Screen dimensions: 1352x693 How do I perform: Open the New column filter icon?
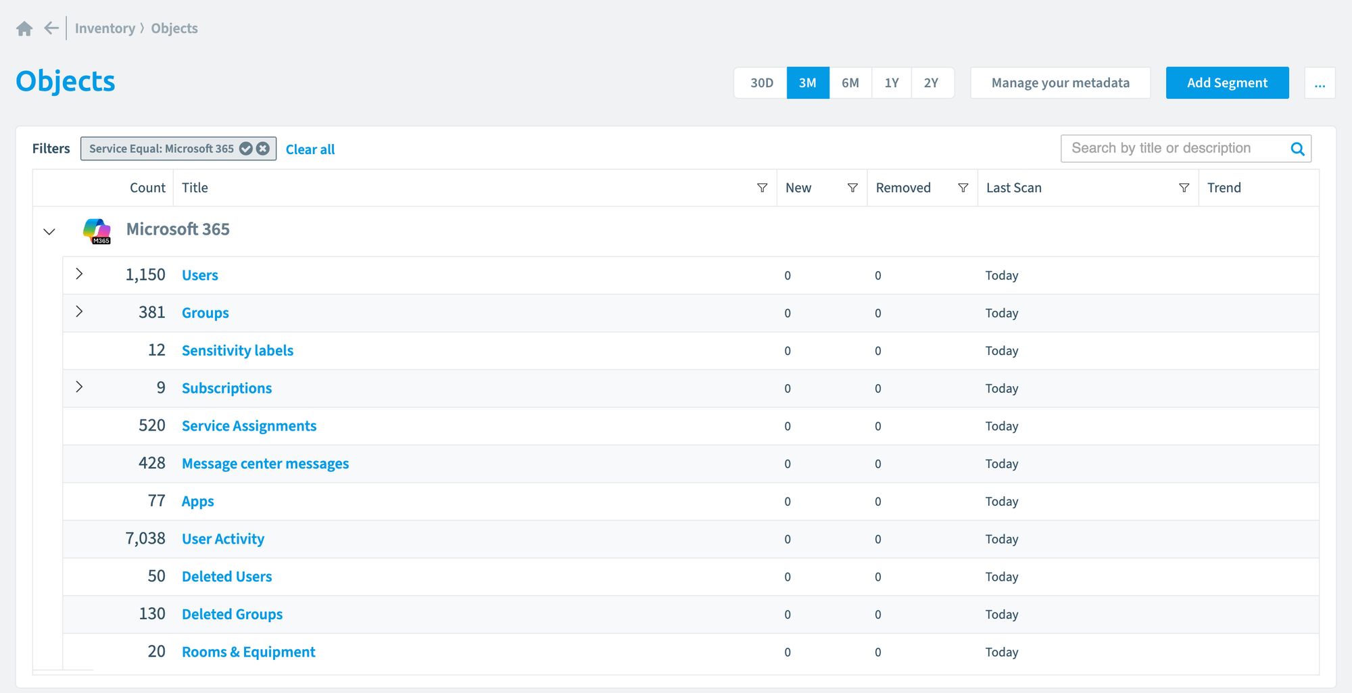tap(852, 188)
